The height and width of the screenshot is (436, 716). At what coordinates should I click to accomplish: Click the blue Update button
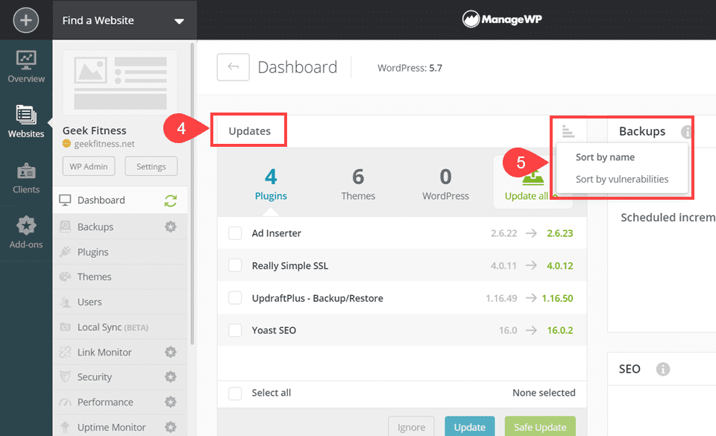469,427
